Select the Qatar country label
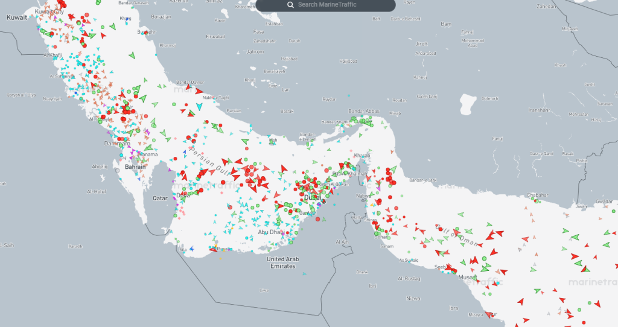This screenshot has width=618, height=327. [x=160, y=198]
